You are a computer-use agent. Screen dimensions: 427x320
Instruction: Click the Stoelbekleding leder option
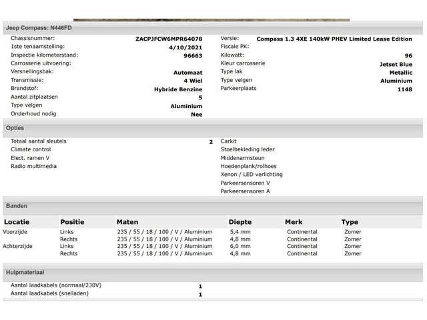pos(247,149)
